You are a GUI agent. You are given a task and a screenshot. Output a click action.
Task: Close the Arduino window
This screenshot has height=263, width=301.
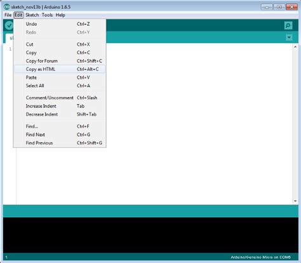pos(291,7)
